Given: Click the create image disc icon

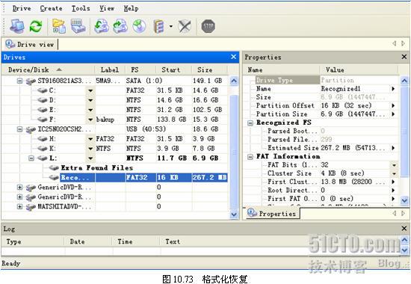Looking at the screenshot, I should pos(102,26).
